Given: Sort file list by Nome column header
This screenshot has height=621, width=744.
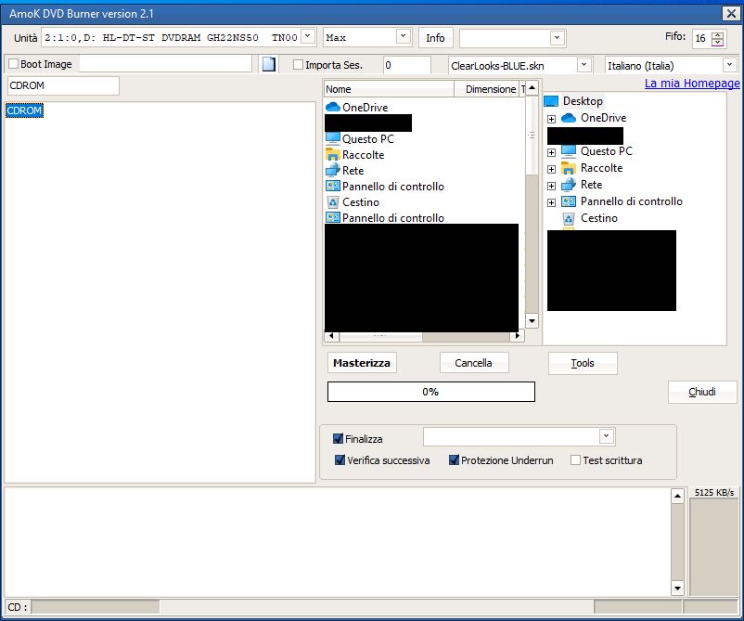Looking at the screenshot, I should coord(389,89).
